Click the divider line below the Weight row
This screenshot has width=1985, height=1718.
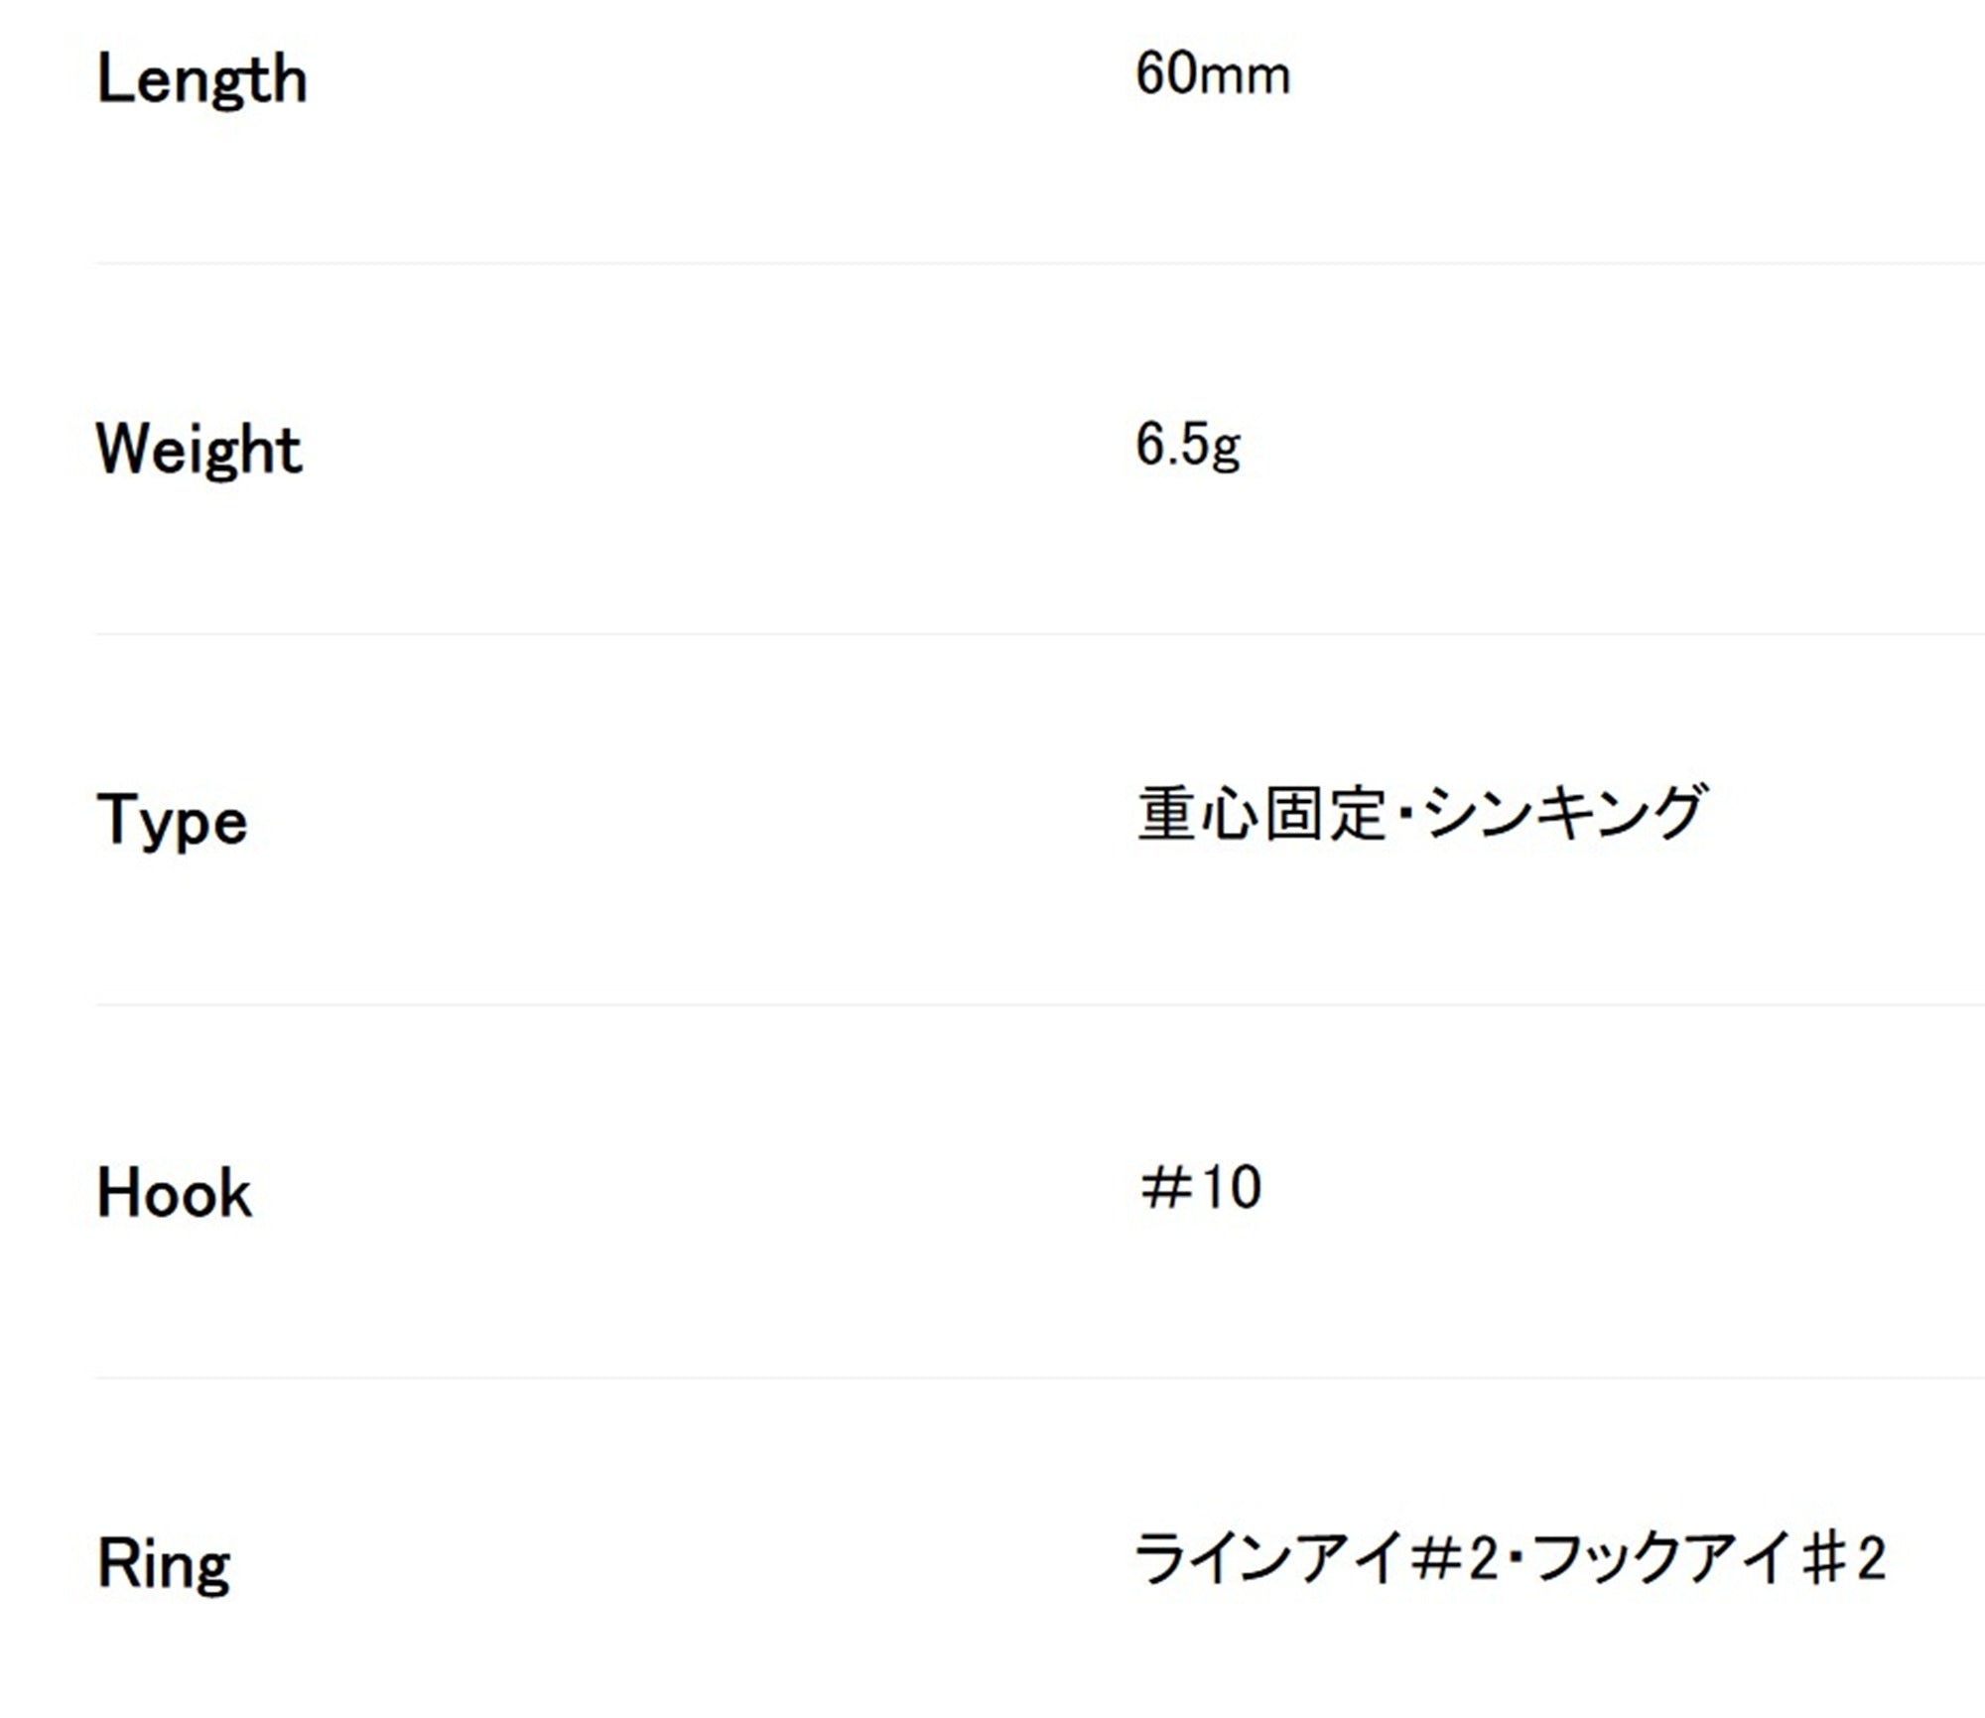coord(1040,633)
